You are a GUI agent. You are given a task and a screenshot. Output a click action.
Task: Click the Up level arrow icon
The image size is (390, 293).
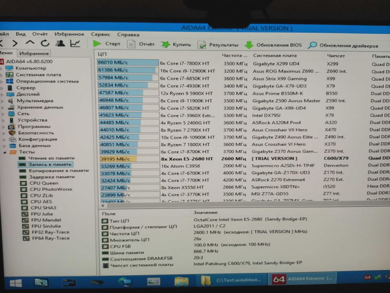(x=30, y=43)
